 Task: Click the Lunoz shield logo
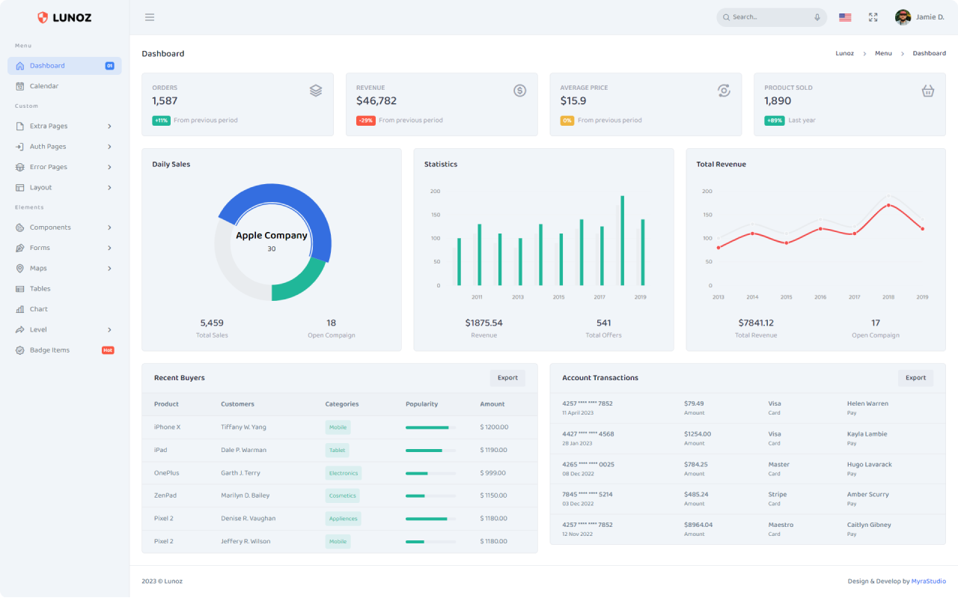point(43,17)
